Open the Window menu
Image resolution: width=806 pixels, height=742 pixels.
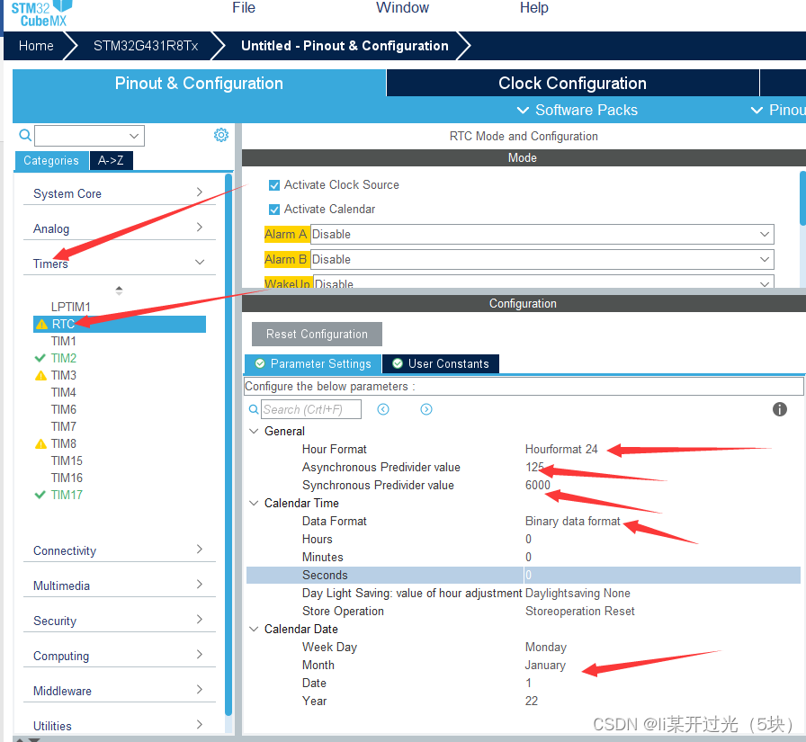(402, 8)
